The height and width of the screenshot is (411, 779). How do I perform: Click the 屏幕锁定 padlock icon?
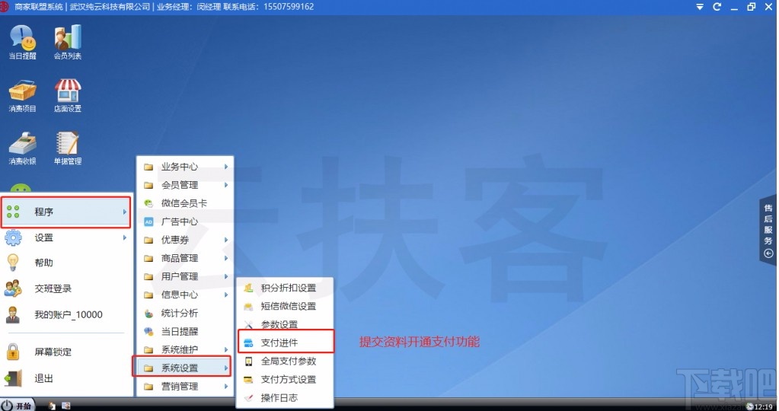point(13,352)
